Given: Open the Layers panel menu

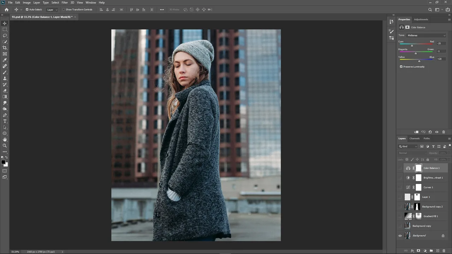Looking at the screenshot, I should point(449,139).
